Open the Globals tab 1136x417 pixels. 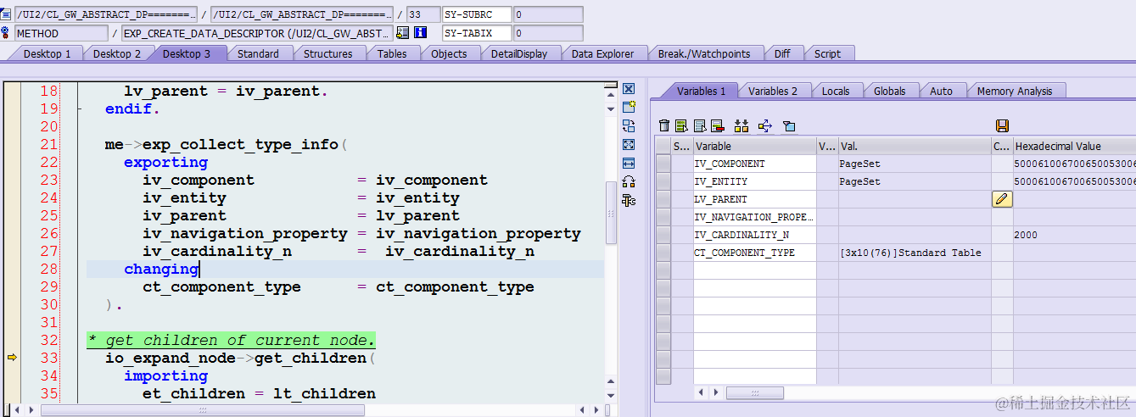pos(890,91)
